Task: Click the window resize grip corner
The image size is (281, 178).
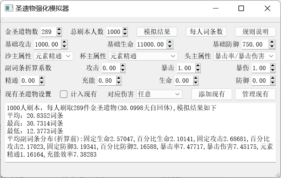Action: click(278, 174)
